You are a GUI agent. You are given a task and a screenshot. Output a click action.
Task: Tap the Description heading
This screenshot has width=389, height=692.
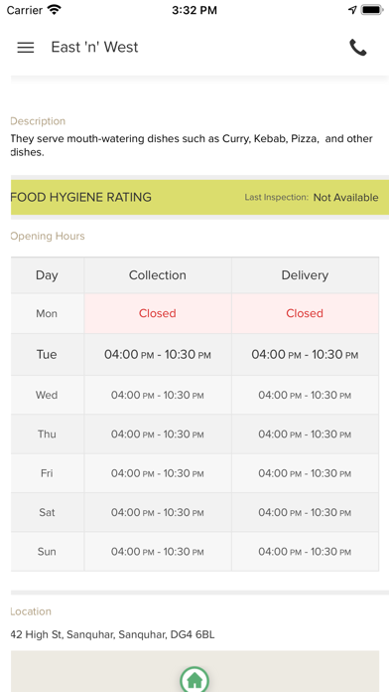click(38, 121)
